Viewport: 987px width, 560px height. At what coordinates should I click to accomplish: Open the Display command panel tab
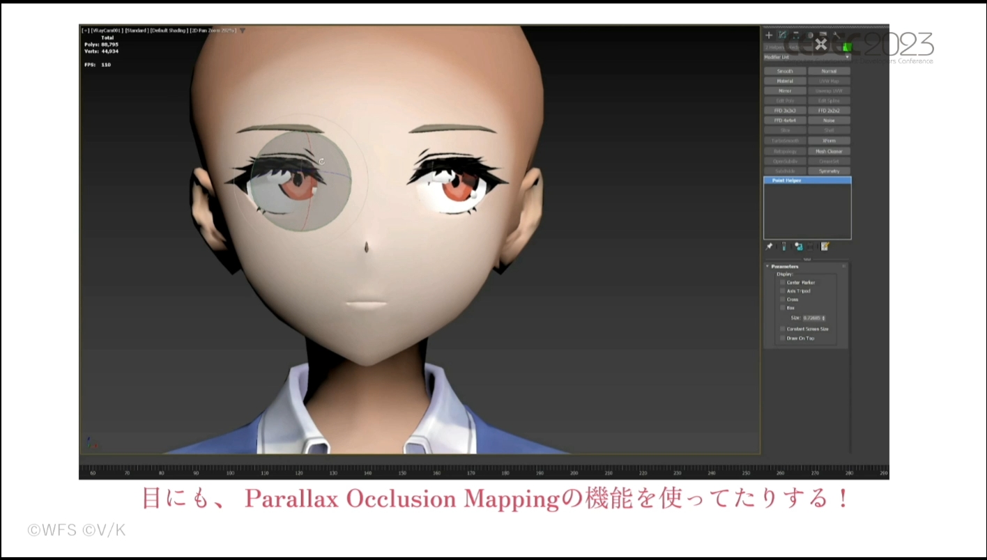[x=822, y=35]
